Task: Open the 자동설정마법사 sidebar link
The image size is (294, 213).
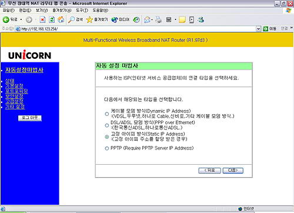Action: [24, 70]
